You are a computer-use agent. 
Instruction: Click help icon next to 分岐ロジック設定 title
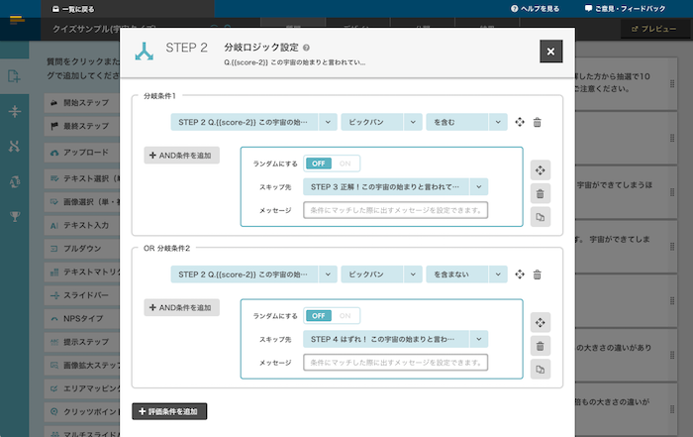(x=306, y=48)
